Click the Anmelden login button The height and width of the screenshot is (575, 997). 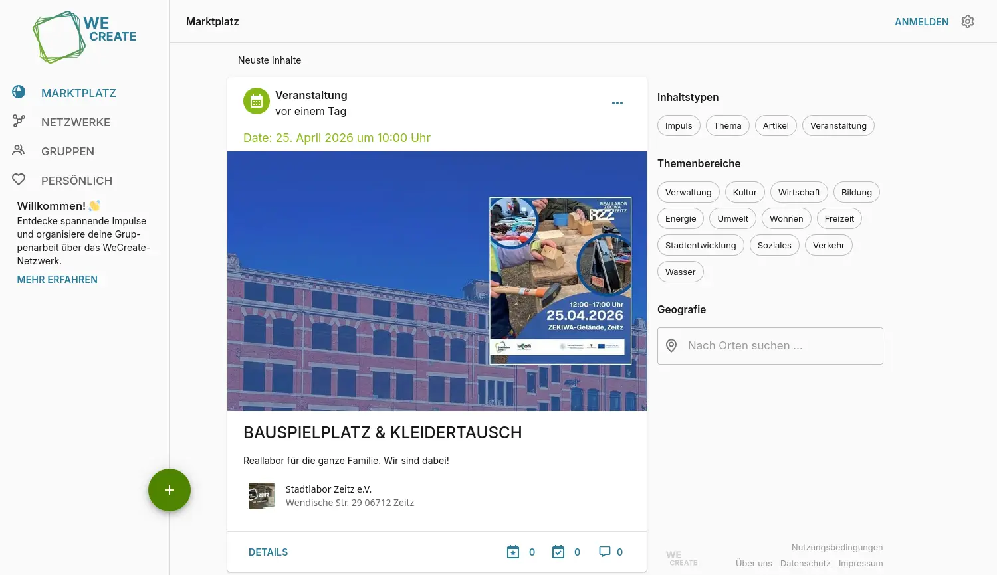922,22
